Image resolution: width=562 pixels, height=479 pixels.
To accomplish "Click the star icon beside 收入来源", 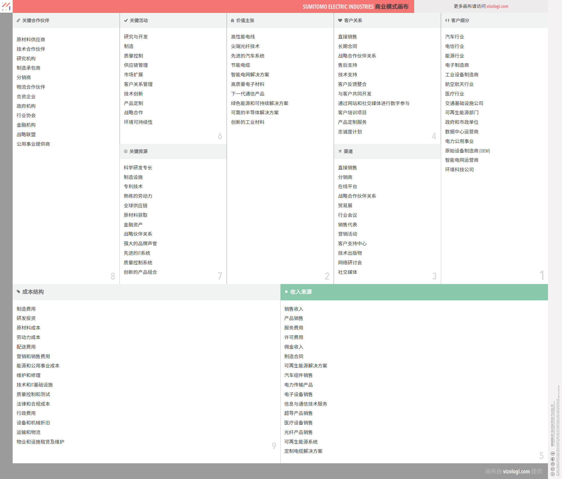I will coord(286,292).
